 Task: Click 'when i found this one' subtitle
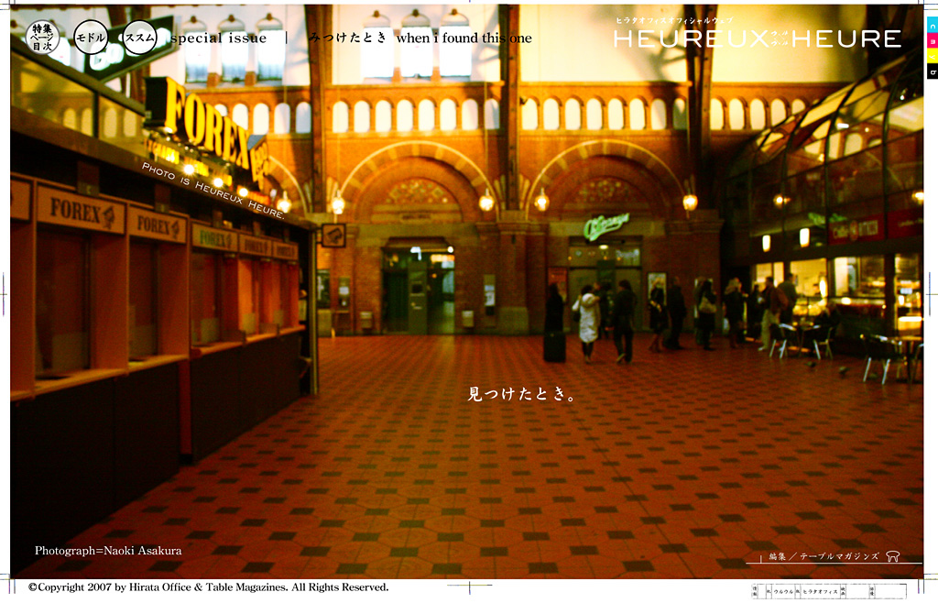(464, 38)
